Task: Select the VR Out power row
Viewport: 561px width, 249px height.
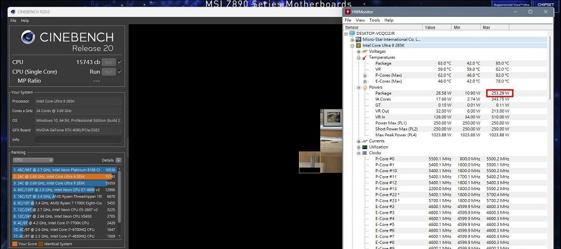Action: point(446,111)
